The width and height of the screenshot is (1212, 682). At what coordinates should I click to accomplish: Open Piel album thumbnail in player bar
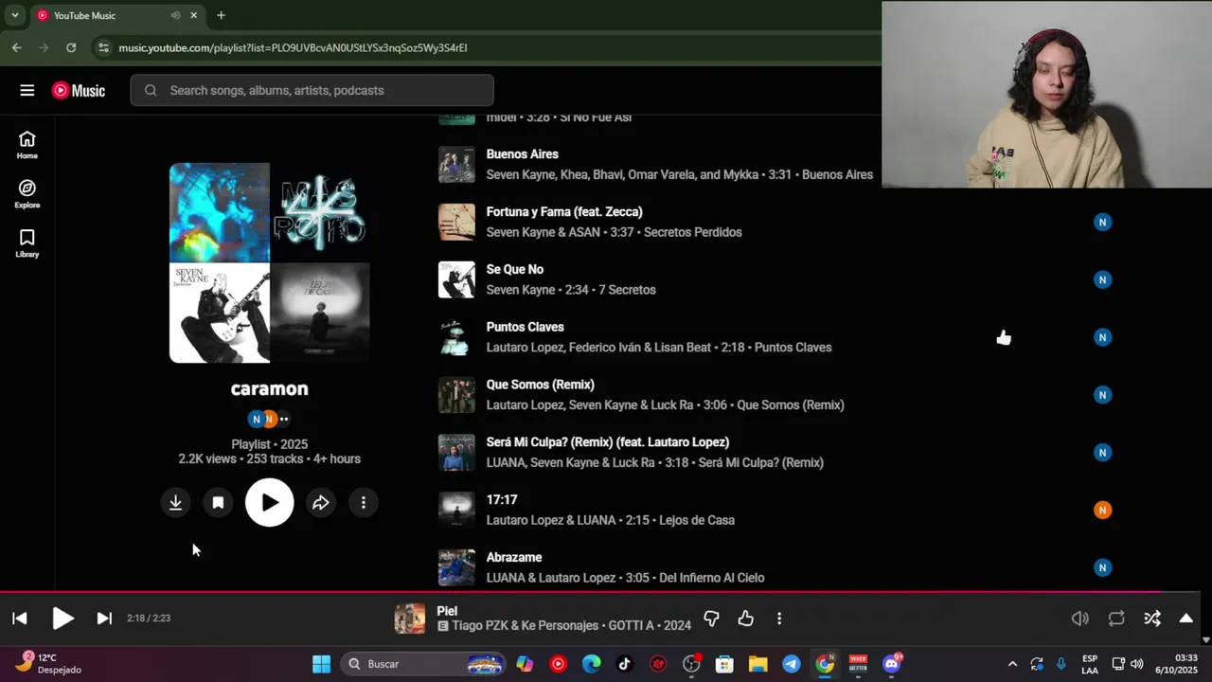[x=410, y=619]
